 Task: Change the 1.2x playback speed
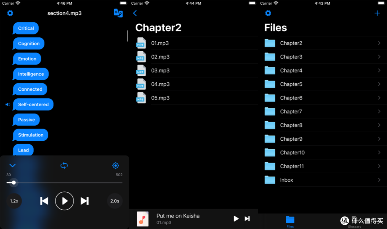click(14, 201)
